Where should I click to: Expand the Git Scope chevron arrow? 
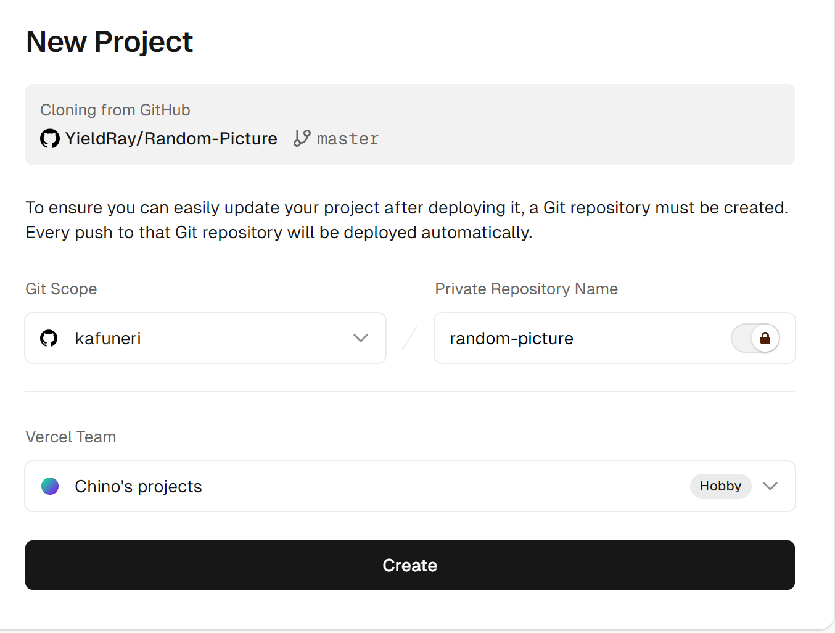(361, 338)
